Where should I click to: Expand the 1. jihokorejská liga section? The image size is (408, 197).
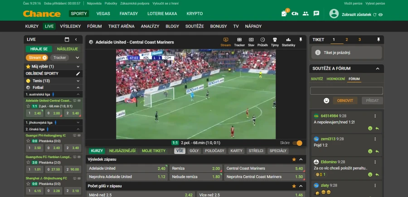pos(78,122)
